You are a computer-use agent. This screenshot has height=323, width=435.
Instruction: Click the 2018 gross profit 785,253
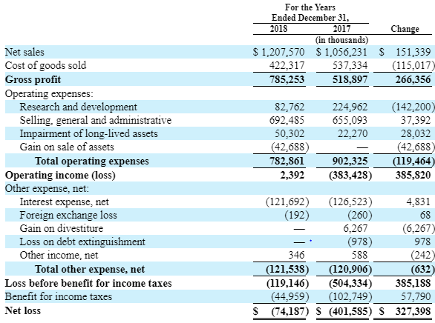coord(287,79)
